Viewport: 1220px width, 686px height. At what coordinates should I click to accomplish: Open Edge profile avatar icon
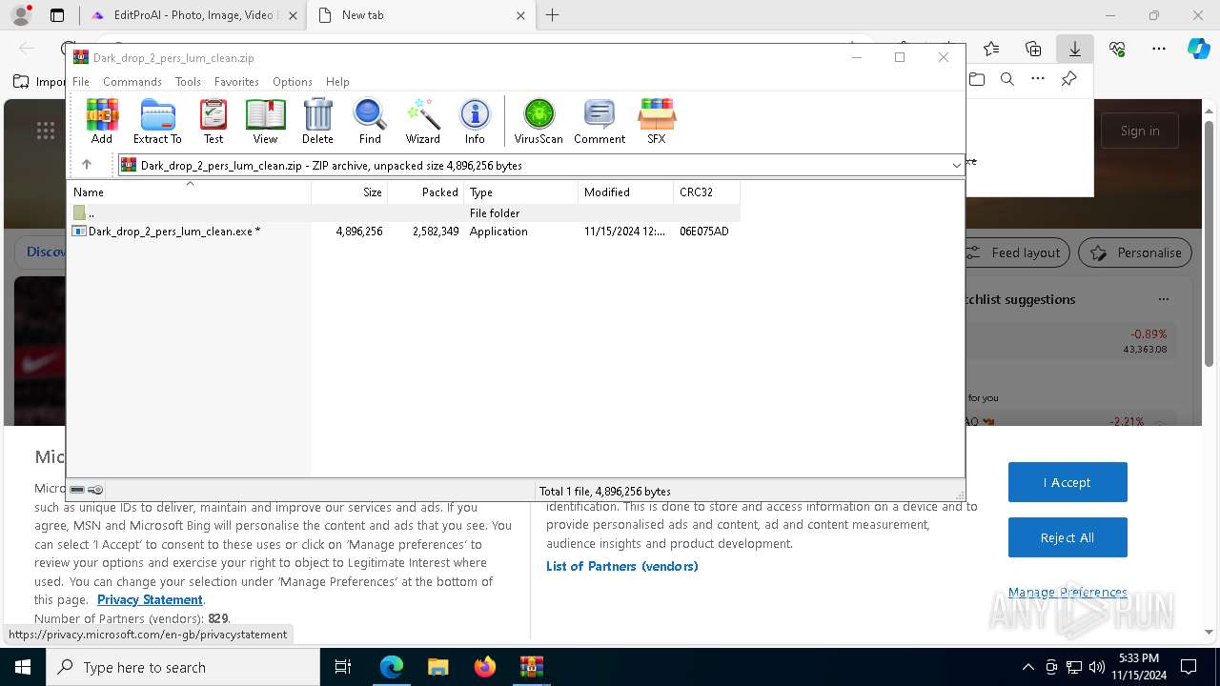(x=20, y=15)
